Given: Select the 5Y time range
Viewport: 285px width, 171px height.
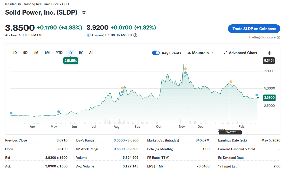Looking at the screenshot, I should pyautogui.click(x=81, y=53).
